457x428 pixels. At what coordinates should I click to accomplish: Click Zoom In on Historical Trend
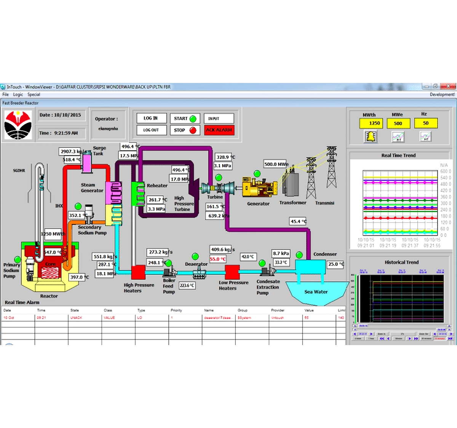pyautogui.click(x=382, y=334)
